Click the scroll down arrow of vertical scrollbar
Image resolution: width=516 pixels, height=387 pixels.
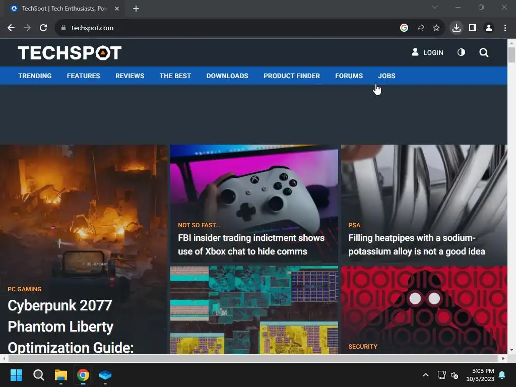pos(511,350)
